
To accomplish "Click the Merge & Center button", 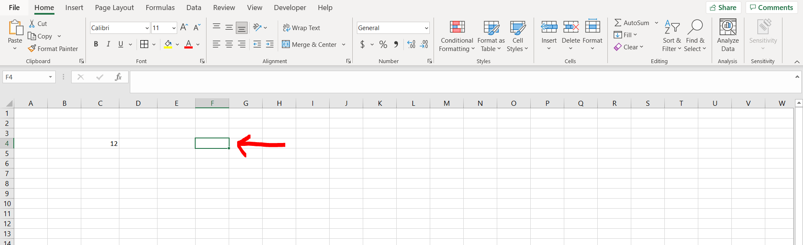I will pos(309,44).
